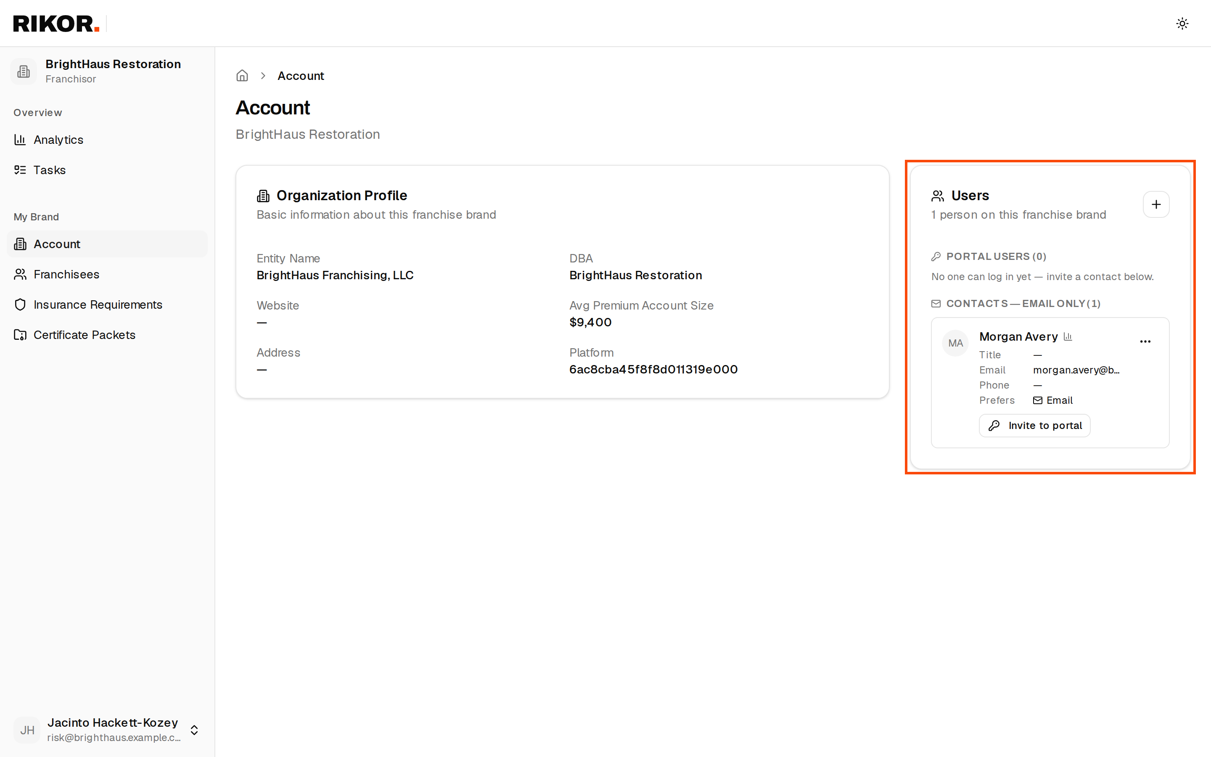The height and width of the screenshot is (757, 1211).
Task: Click the JH user avatar
Action: click(x=27, y=730)
